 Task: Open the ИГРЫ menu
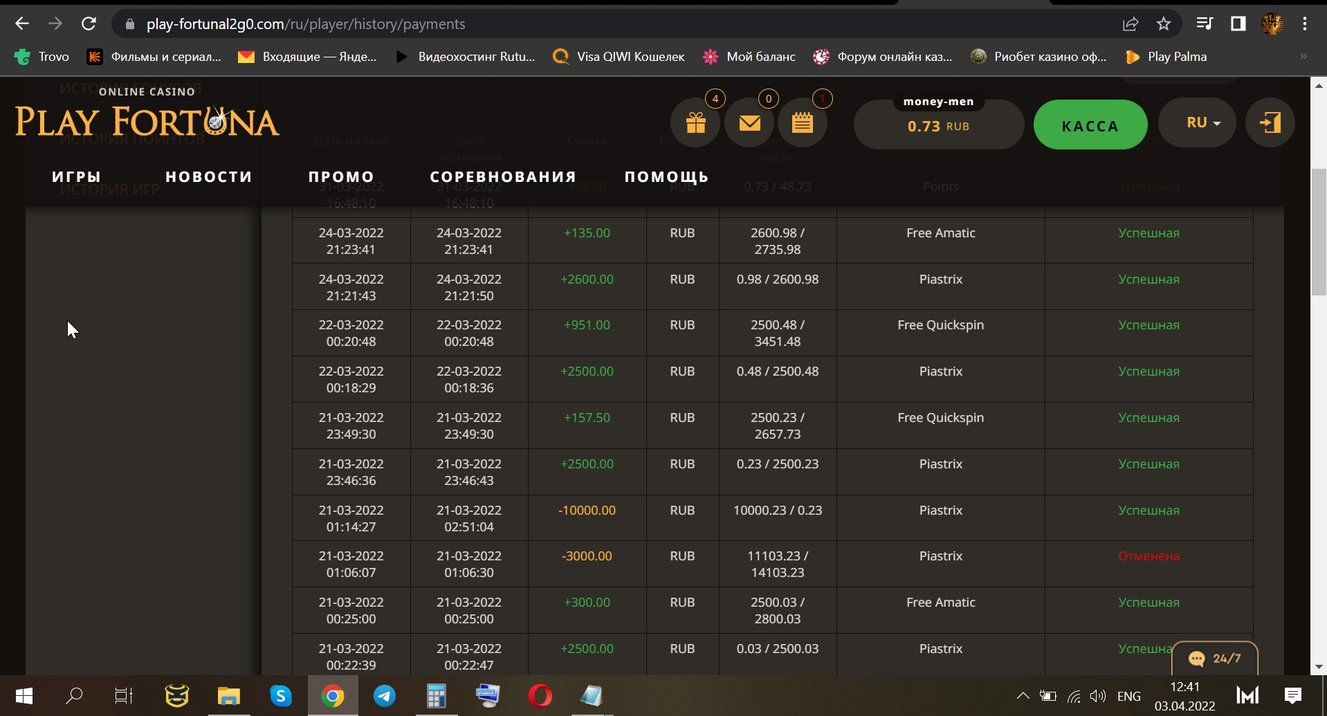click(77, 177)
